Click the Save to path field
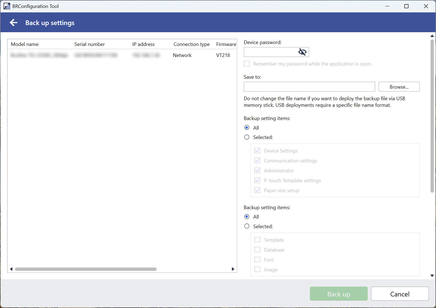 (x=309, y=87)
